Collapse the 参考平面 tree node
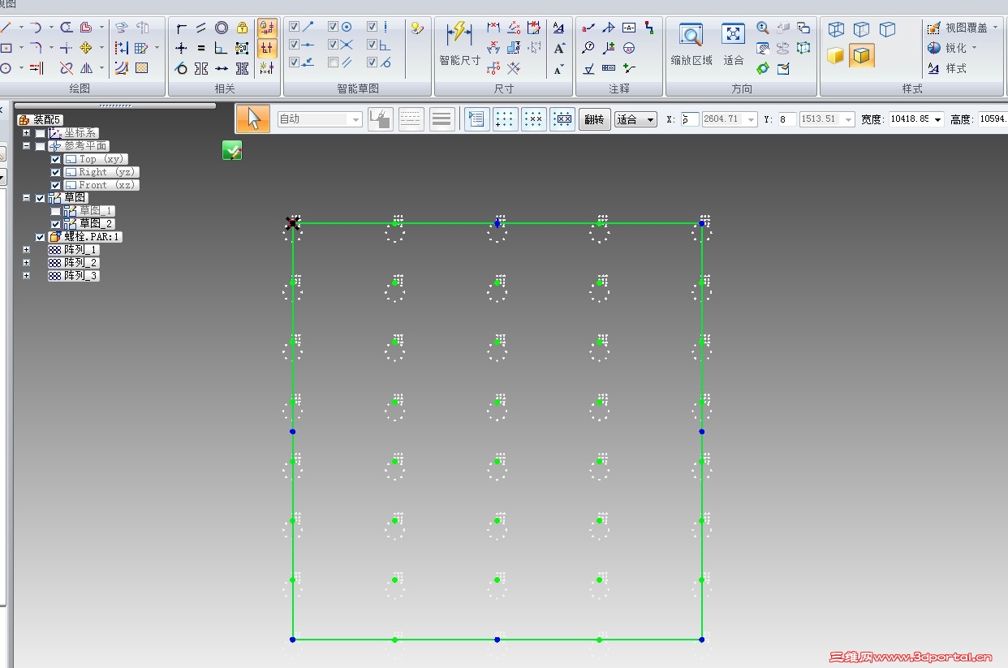1008x668 pixels. [27, 146]
